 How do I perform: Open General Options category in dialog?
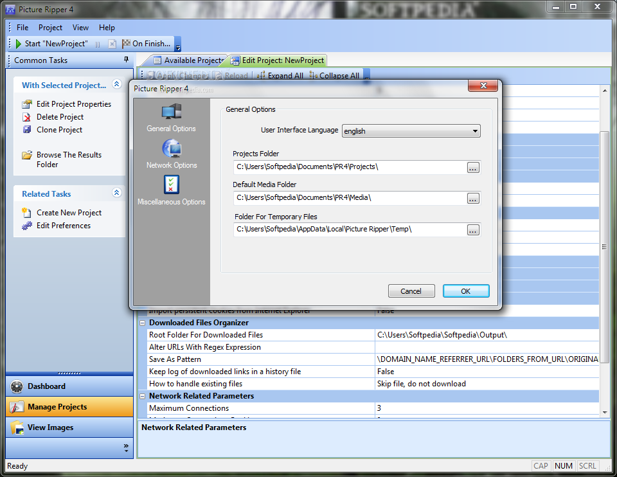pos(171,118)
